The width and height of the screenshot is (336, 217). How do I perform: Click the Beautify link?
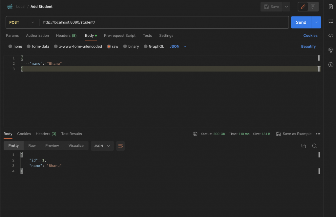coord(308,46)
